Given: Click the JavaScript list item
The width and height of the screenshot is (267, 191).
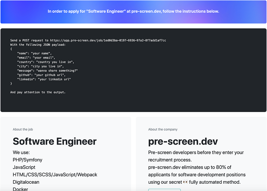Looking at the screenshot, I should click(24, 167).
